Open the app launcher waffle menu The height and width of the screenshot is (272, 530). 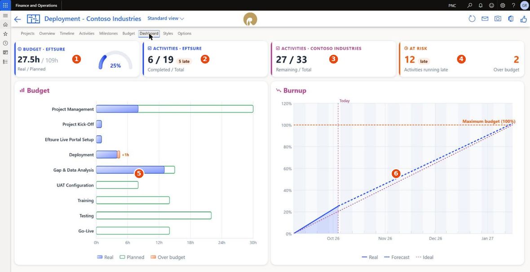pos(5,5)
